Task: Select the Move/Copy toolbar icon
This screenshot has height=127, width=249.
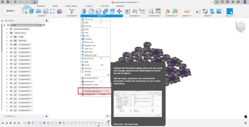Action: (x=119, y=11)
